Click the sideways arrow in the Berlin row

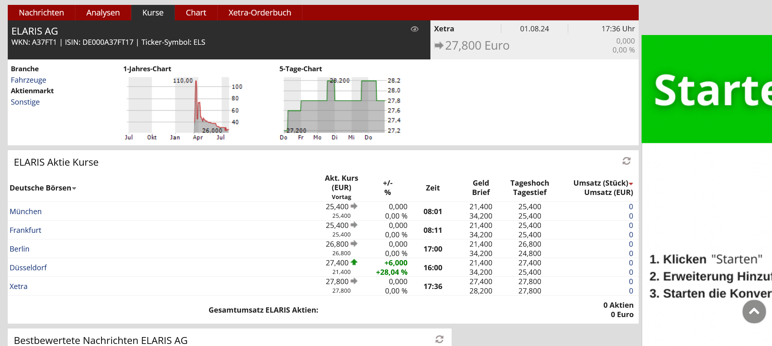354,244
